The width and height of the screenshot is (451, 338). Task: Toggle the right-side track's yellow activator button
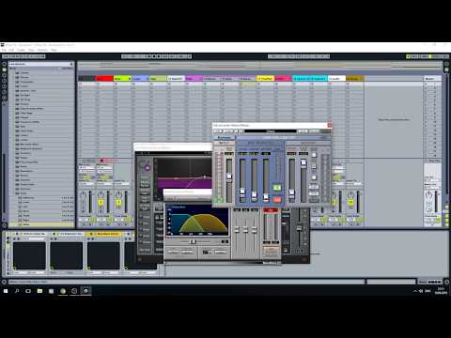pyautogui.click(x=351, y=203)
